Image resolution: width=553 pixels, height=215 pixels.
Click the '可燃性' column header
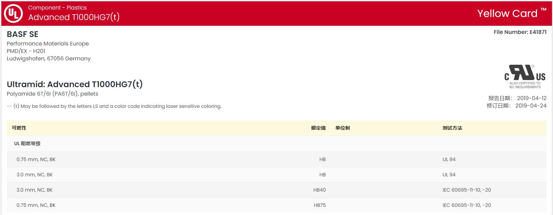[19, 128]
